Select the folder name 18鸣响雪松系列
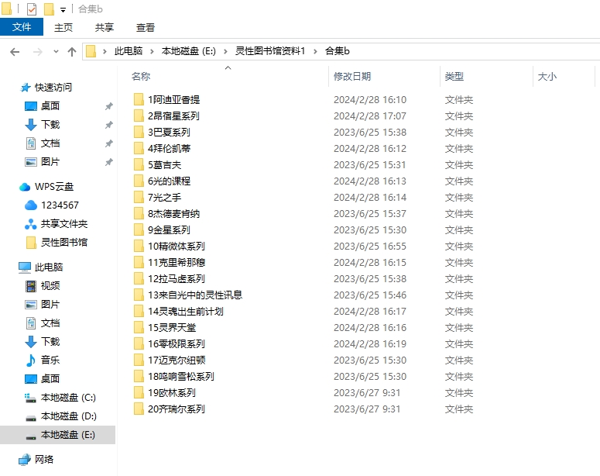 coord(181,376)
